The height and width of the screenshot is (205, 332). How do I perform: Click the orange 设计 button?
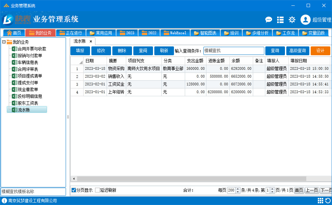pos(320,51)
